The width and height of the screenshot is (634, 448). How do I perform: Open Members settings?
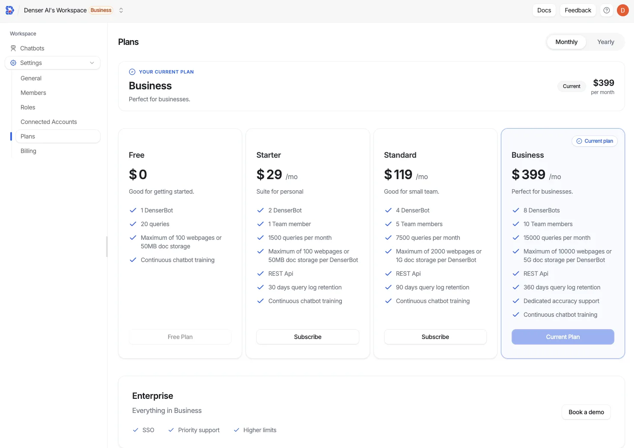[x=33, y=93]
